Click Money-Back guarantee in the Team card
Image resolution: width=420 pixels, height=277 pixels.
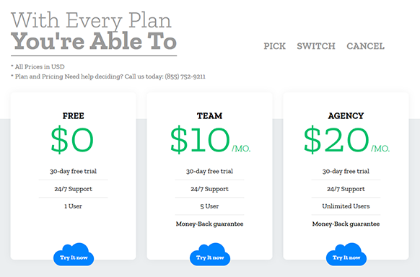209,224
